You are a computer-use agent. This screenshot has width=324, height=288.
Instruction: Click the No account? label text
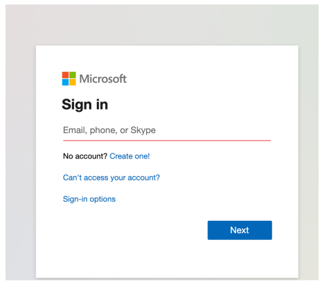point(85,156)
